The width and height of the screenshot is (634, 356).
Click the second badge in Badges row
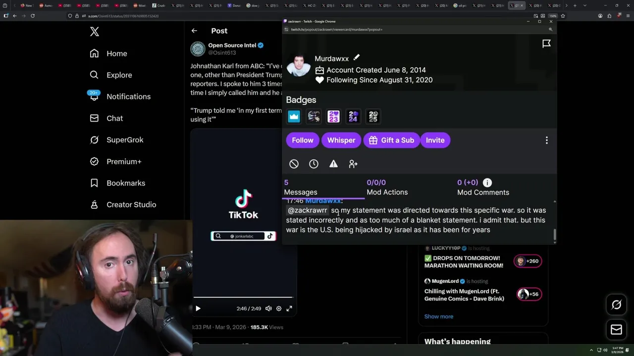(x=314, y=117)
